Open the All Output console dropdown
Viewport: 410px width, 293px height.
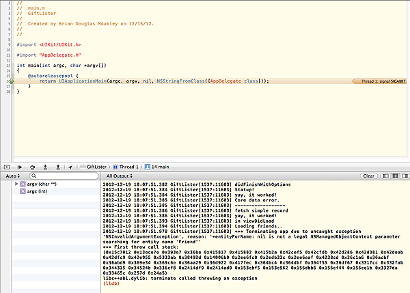click(119, 176)
